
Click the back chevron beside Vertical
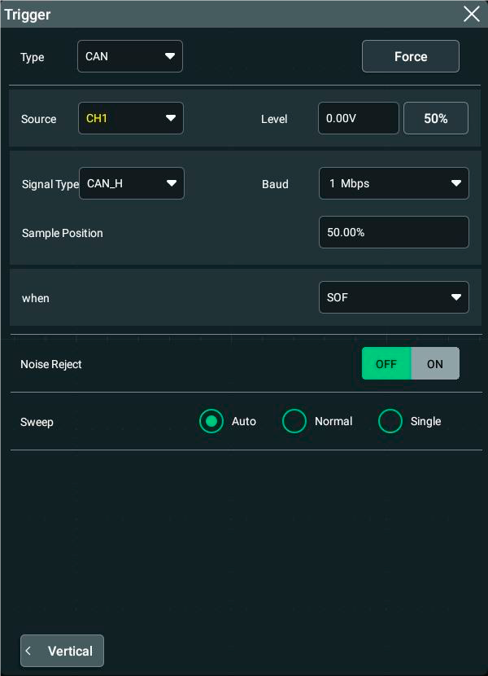click(x=29, y=651)
